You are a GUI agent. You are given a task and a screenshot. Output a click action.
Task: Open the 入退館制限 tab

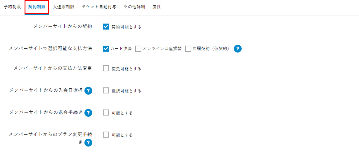tap(63, 7)
